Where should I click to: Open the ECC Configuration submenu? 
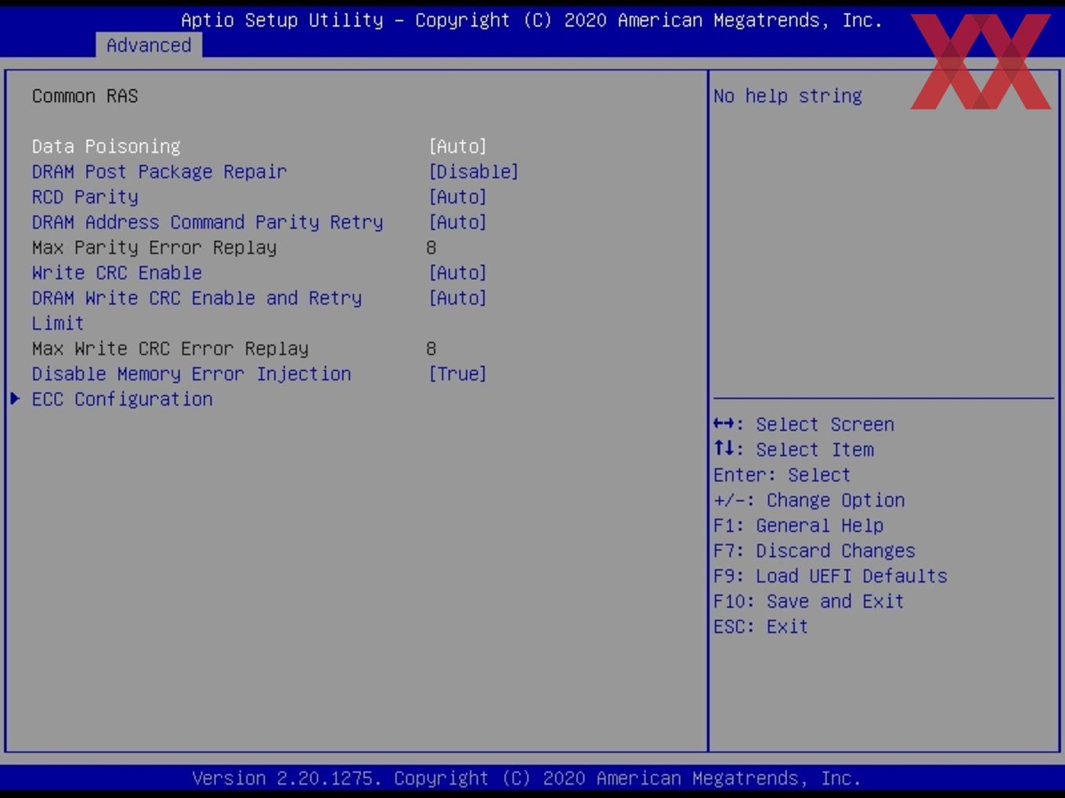[x=122, y=399]
